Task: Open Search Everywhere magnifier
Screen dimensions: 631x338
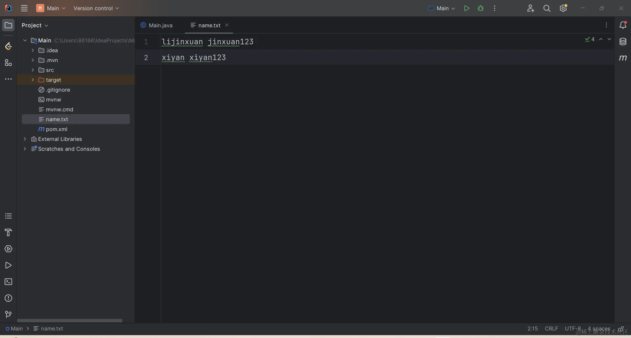Action: click(x=547, y=8)
